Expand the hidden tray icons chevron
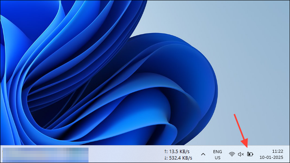This screenshot has width=290, height=163. [203, 154]
